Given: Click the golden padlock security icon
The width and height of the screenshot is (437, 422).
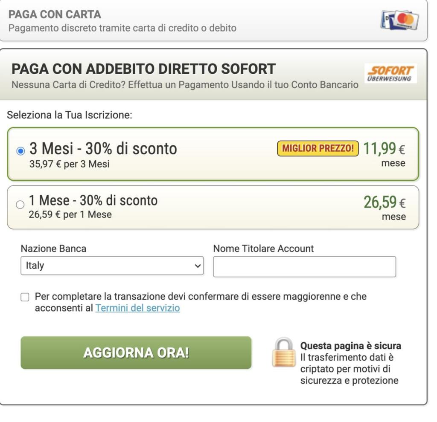Looking at the screenshot, I should [x=284, y=353].
